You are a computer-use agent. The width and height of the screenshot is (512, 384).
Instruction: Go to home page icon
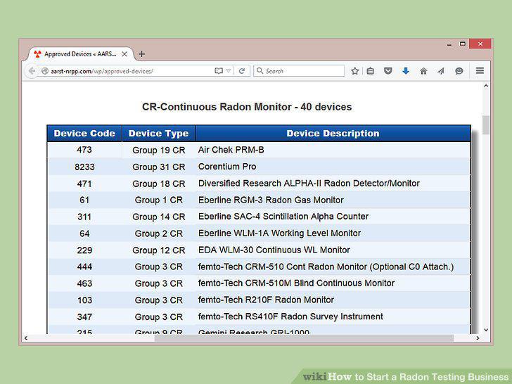(423, 71)
